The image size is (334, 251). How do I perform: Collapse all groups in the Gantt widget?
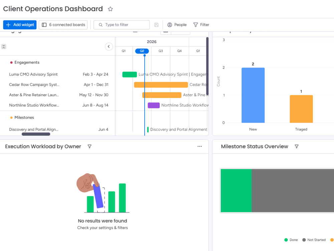(4, 46)
